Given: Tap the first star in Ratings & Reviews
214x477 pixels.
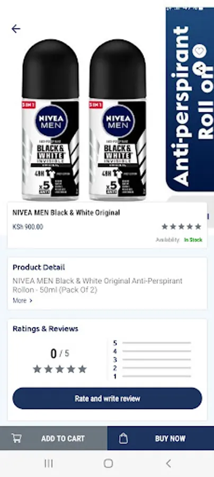Looking at the screenshot, I should (x=37, y=369).
